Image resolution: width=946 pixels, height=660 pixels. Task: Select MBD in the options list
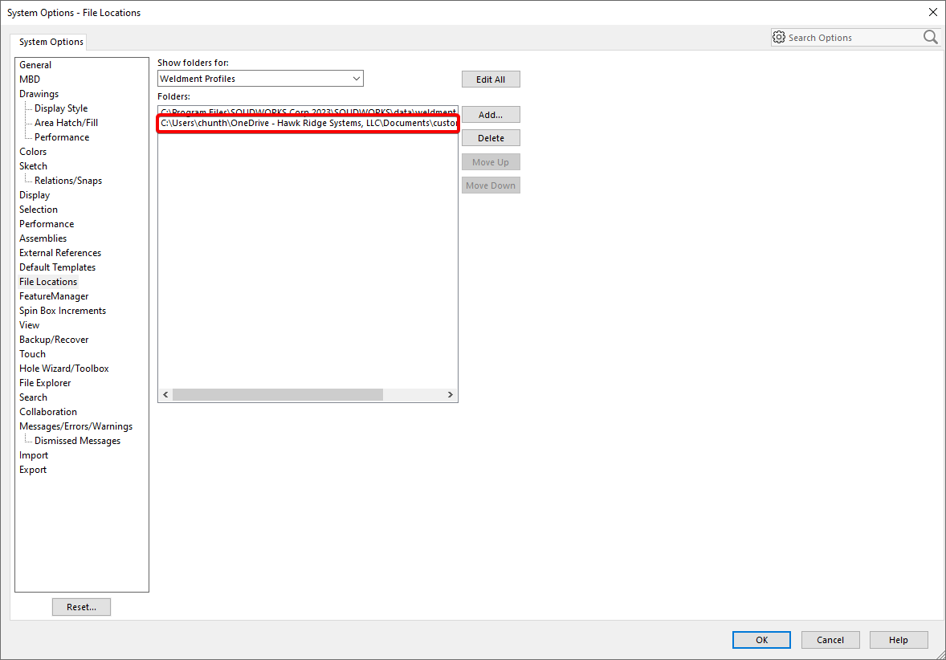(x=30, y=79)
